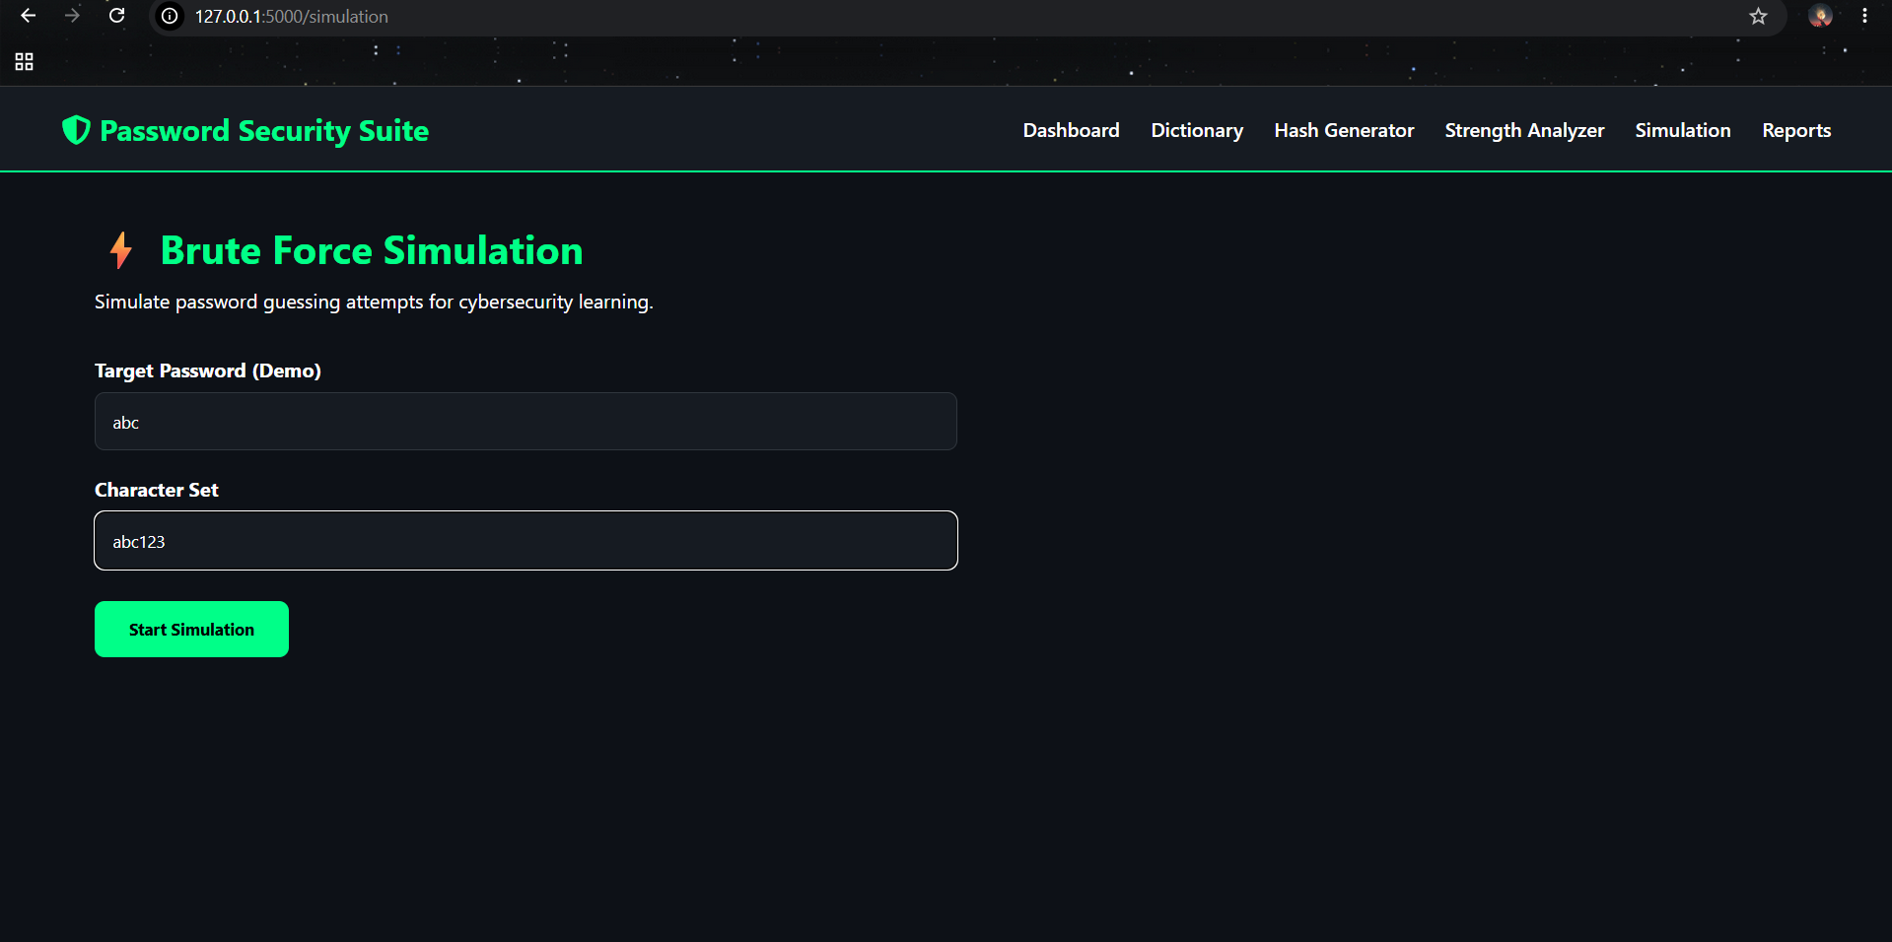
Task: Bookmark this page with the star icon
Action: click(1758, 16)
